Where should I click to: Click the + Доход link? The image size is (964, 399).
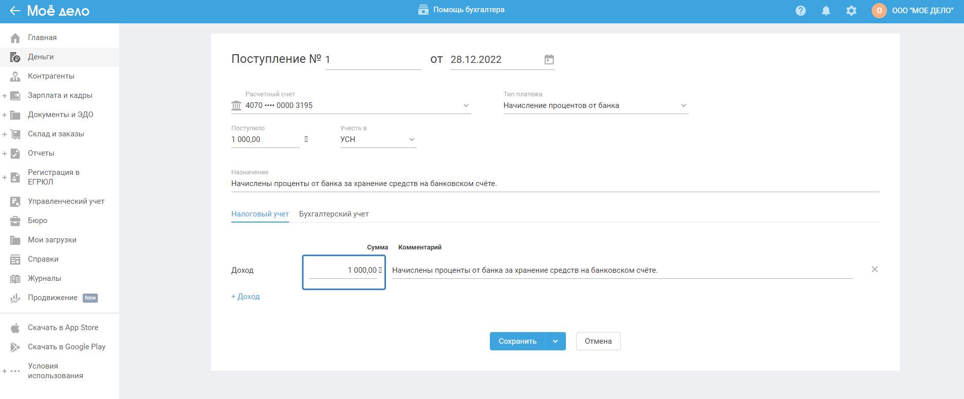click(245, 297)
